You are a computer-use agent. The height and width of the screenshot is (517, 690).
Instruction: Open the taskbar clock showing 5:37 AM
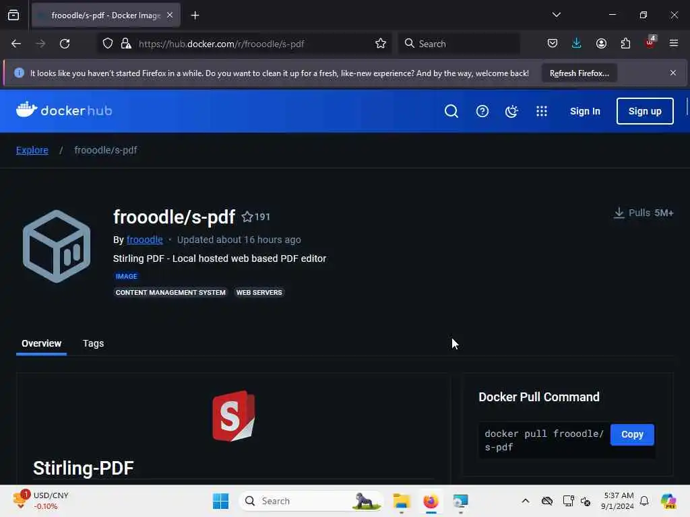[617, 501]
